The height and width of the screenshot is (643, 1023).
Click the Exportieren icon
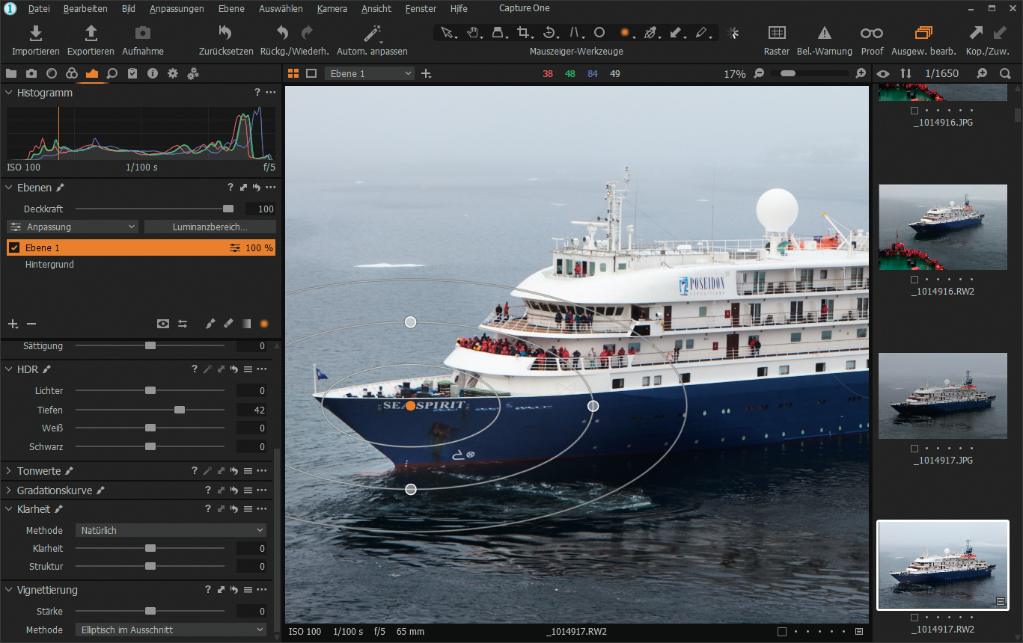pyautogui.click(x=91, y=34)
